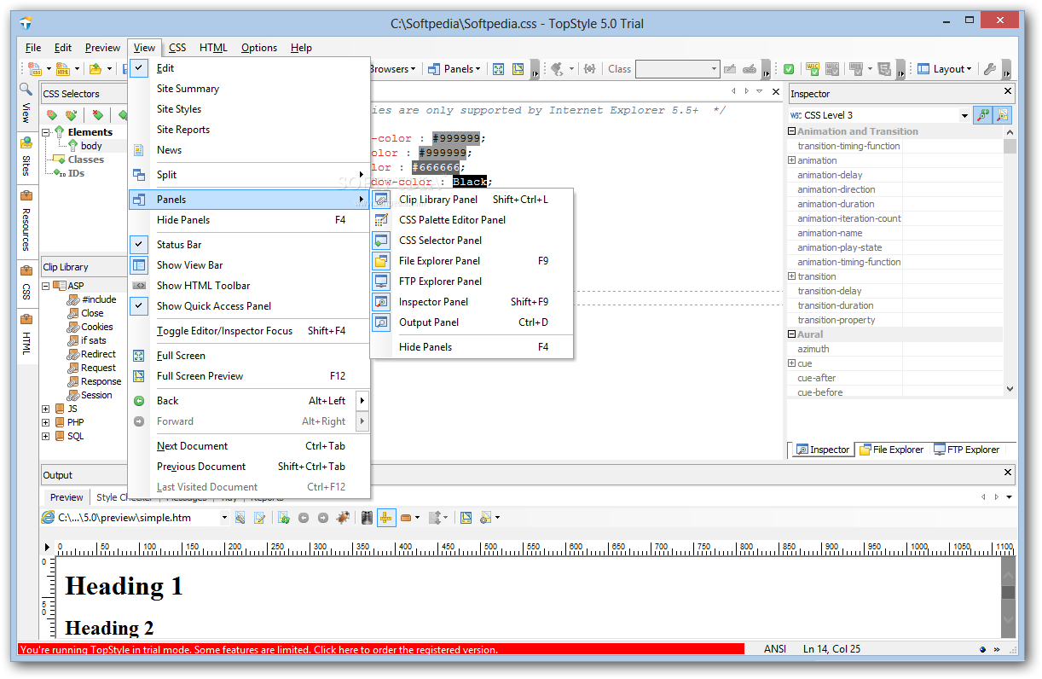Expand the transition property in Inspector
The image size is (1042, 679).
click(792, 276)
